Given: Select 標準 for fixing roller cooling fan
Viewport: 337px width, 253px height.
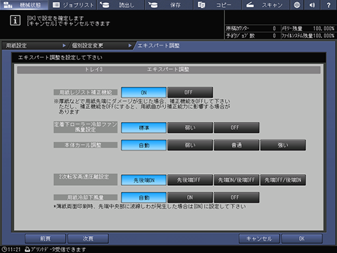Looking at the screenshot, I should [x=144, y=128].
